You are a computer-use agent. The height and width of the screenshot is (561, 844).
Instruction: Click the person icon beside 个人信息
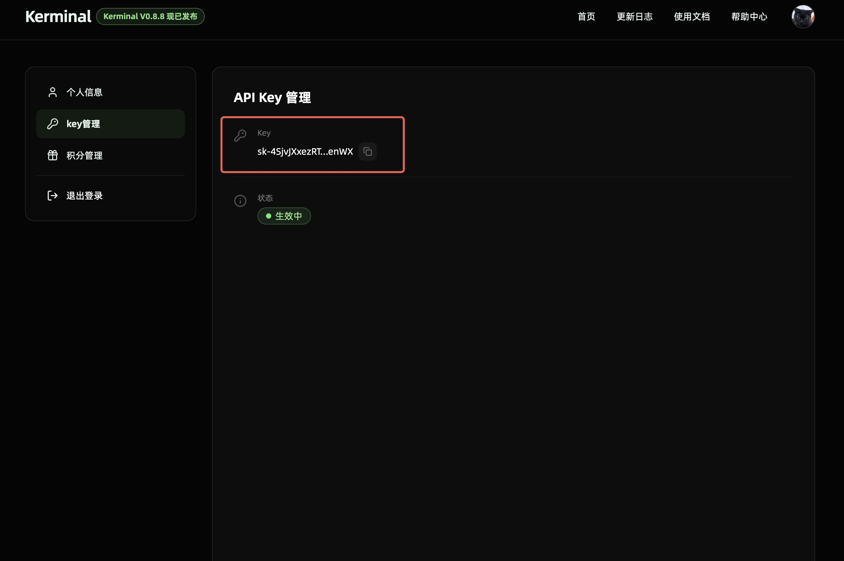(x=52, y=92)
